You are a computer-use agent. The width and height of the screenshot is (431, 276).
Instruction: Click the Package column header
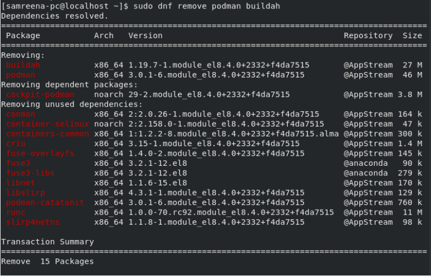[23, 35]
